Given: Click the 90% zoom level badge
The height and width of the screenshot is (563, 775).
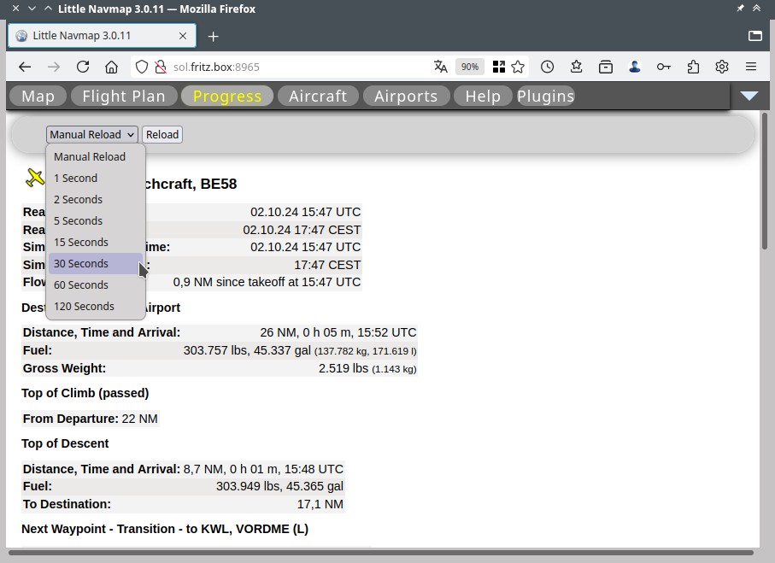Looking at the screenshot, I should tap(470, 67).
